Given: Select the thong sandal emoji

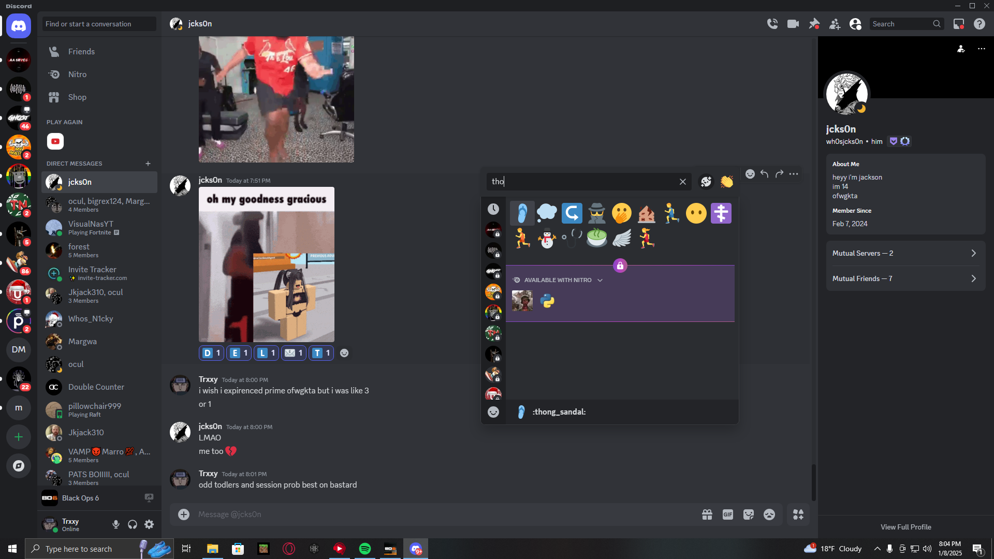Looking at the screenshot, I should coord(522,213).
